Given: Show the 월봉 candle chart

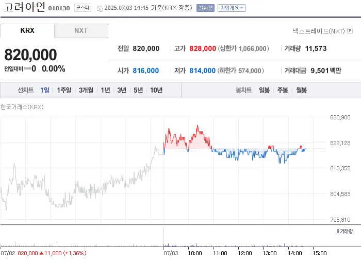Looking at the screenshot, I should (x=301, y=90).
